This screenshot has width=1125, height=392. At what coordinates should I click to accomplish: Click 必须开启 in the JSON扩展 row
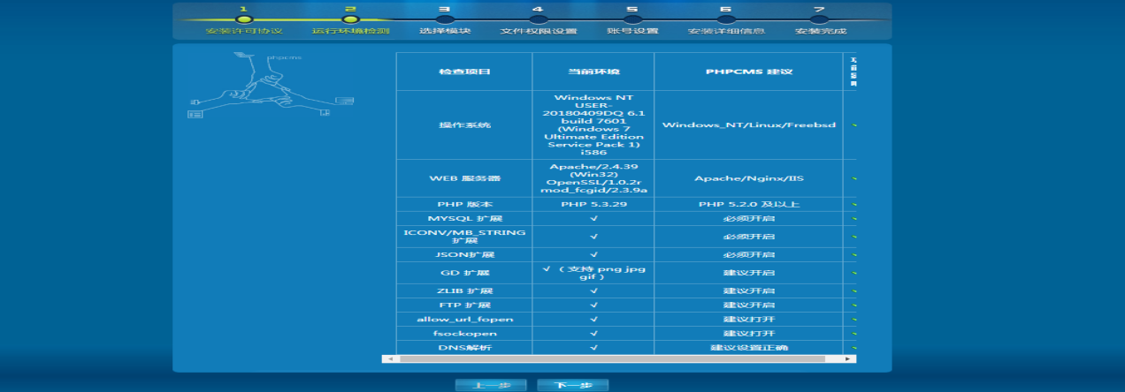(x=748, y=254)
